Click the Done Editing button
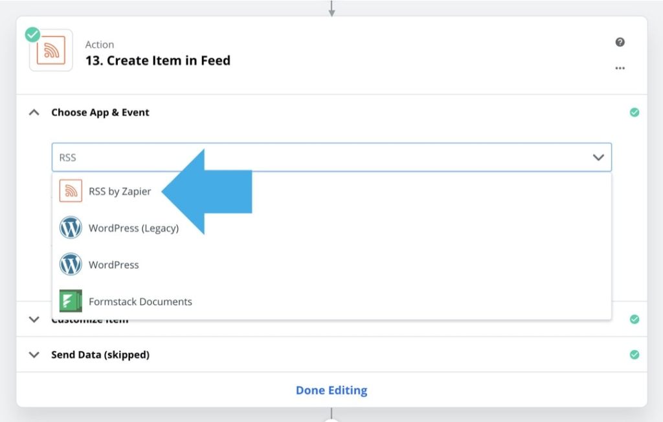Viewport: 663px width, 422px height. (331, 390)
